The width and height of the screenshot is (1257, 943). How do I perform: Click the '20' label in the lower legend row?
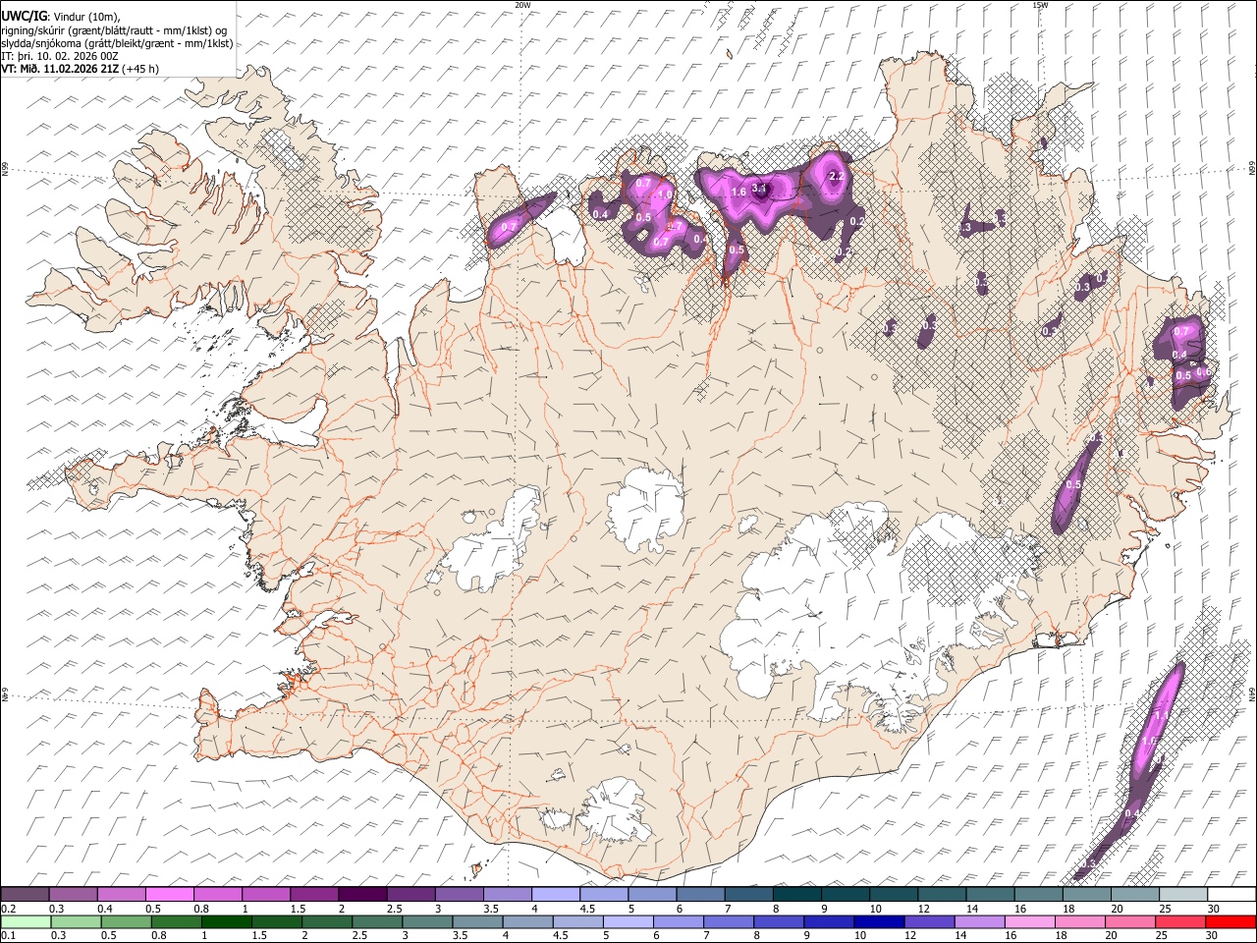[x=1111, y=935]
